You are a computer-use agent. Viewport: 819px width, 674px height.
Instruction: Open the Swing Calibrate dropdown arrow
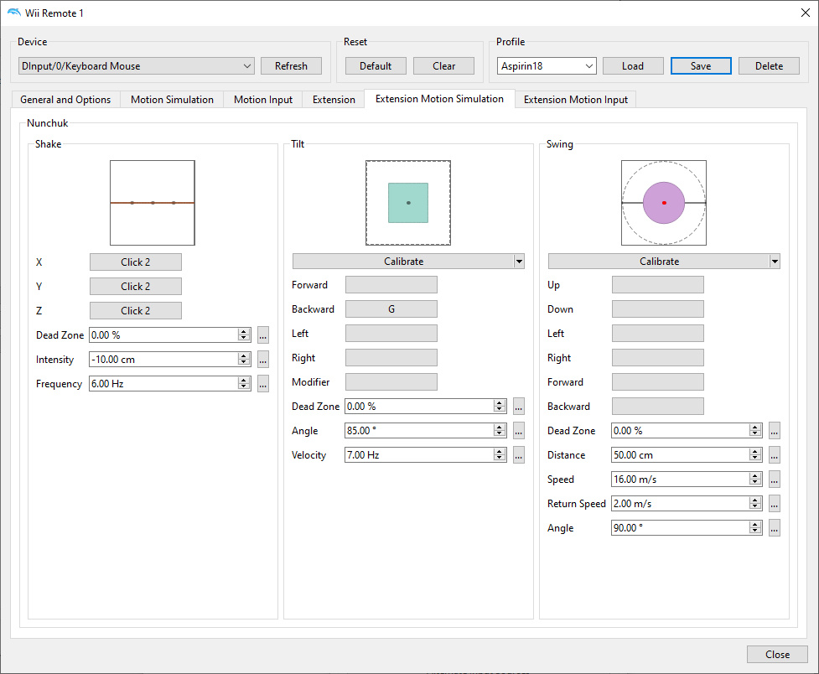775,262
